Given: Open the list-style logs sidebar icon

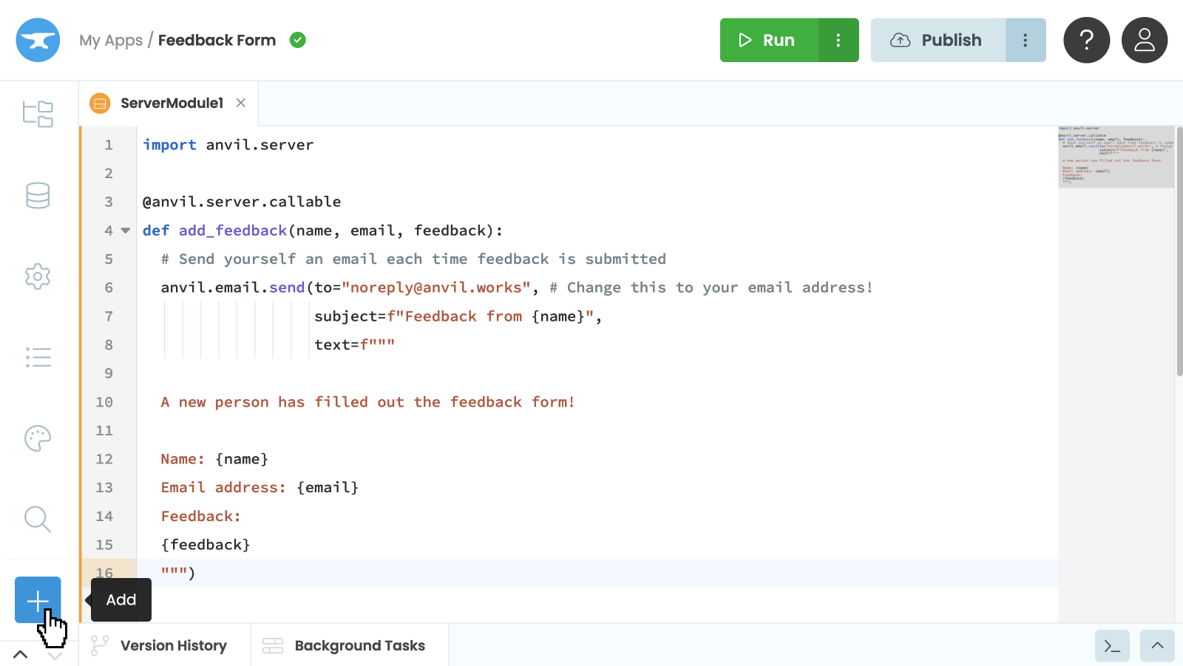Looking at the screenshot, I should [x=38, y=358].
